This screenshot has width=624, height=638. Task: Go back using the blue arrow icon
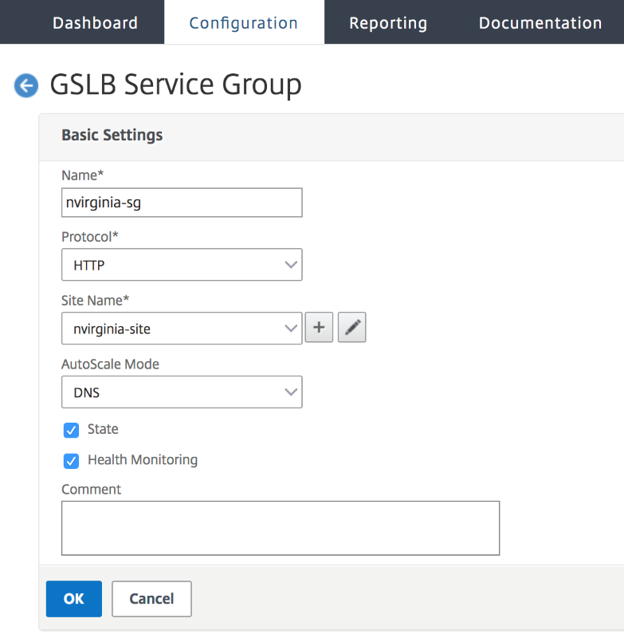(x=26, y=86)
